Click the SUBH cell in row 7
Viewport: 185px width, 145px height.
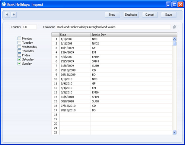pyautogui.click(x=131, y=66)
